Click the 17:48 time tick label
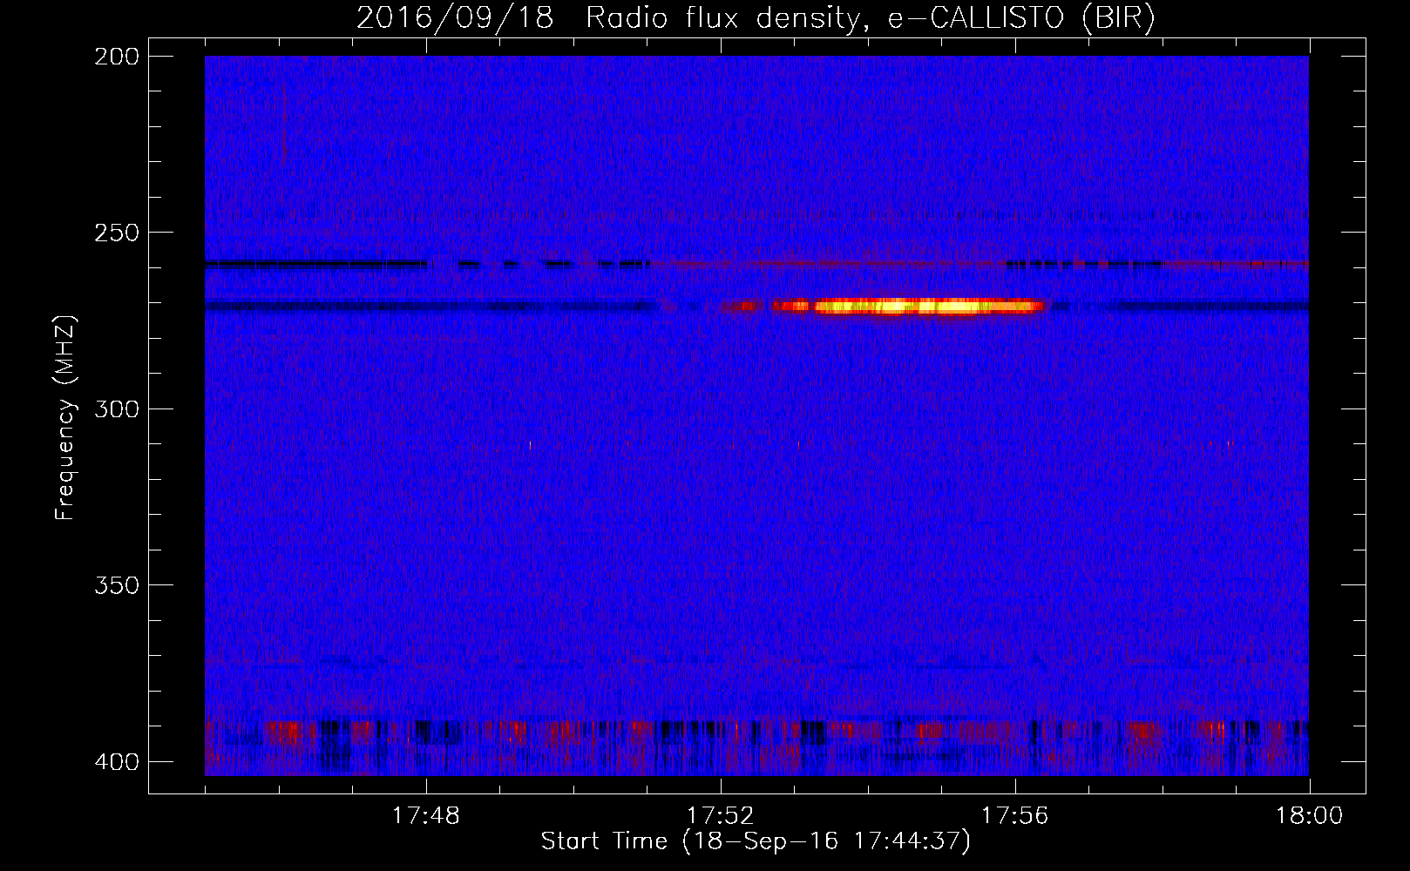 coord(426,816)
